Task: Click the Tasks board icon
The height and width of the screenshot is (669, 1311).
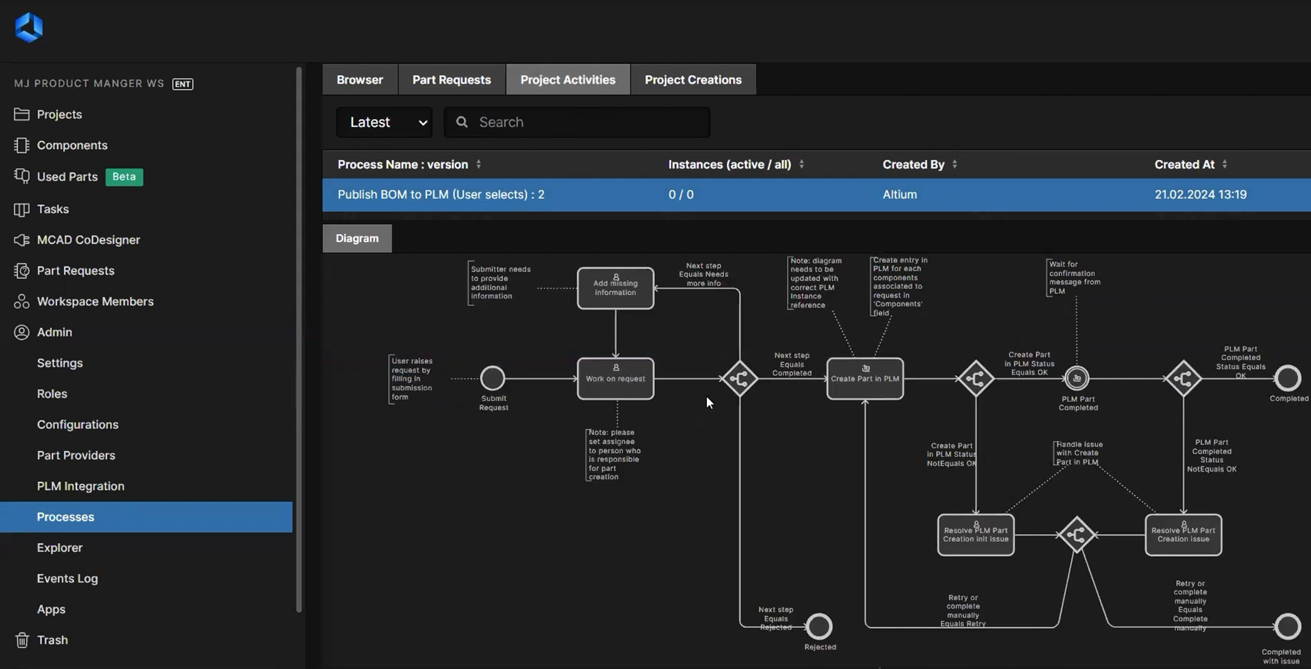Action: pos(21,209)
